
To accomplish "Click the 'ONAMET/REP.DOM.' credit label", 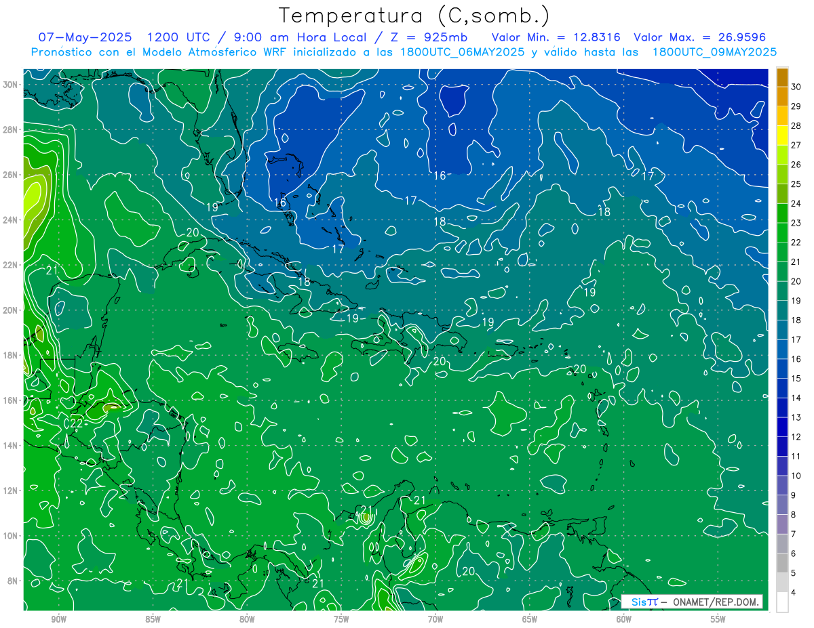I will pyautogui.click(x=716, y=602).
